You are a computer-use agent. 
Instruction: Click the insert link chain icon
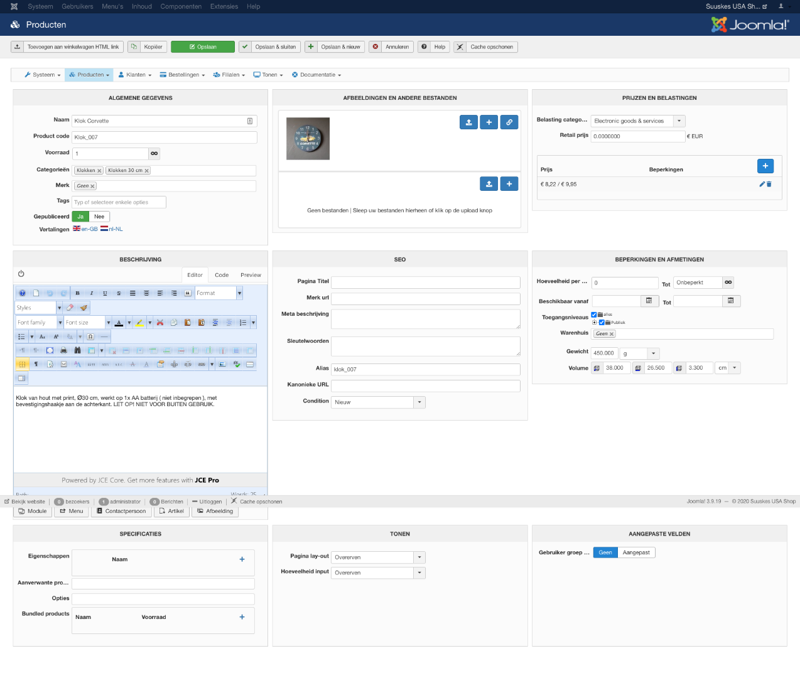pos(202,364)
